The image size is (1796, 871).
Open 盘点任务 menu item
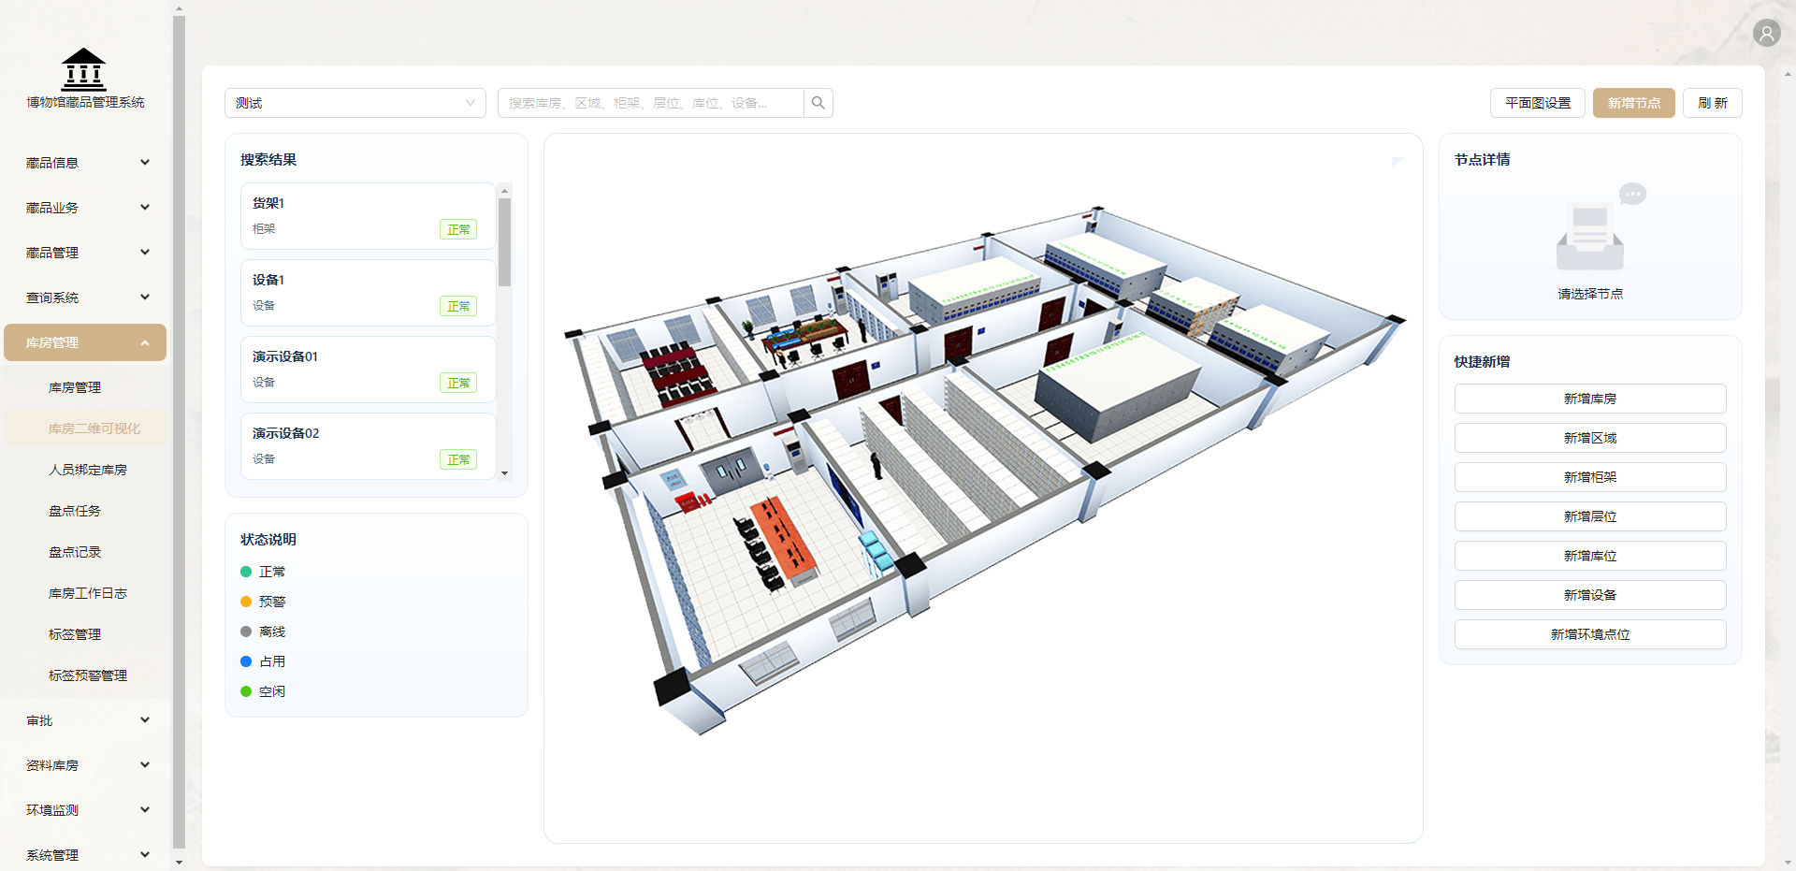coord(85,511)
